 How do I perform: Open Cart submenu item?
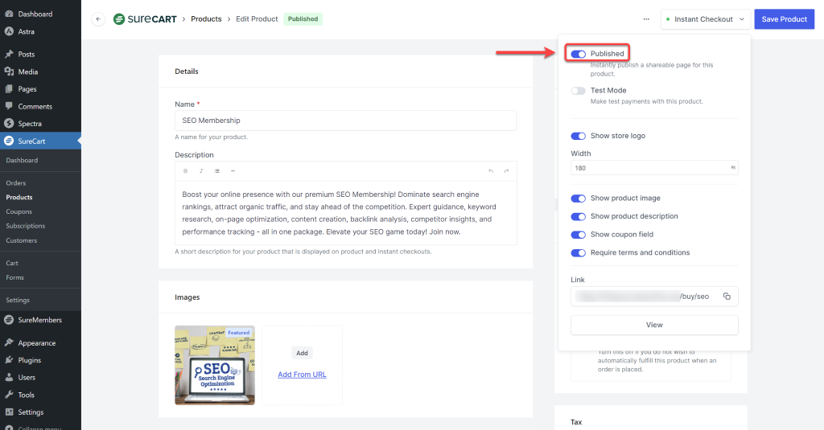tap(12, 263)
